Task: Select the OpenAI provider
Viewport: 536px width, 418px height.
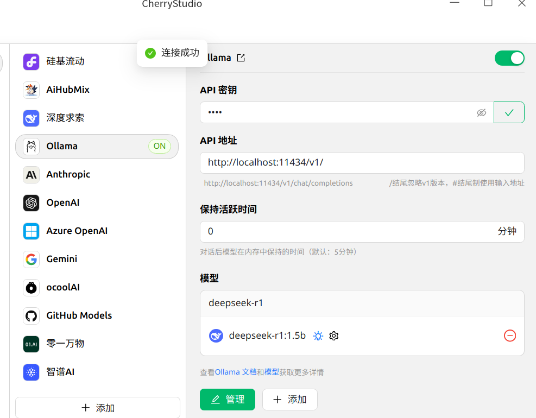Action: click(x=97, y=203)
